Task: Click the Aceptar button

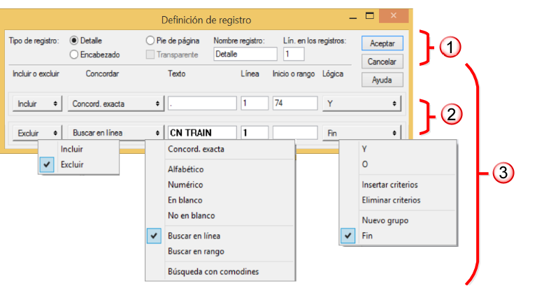Action: coord(382,43)
